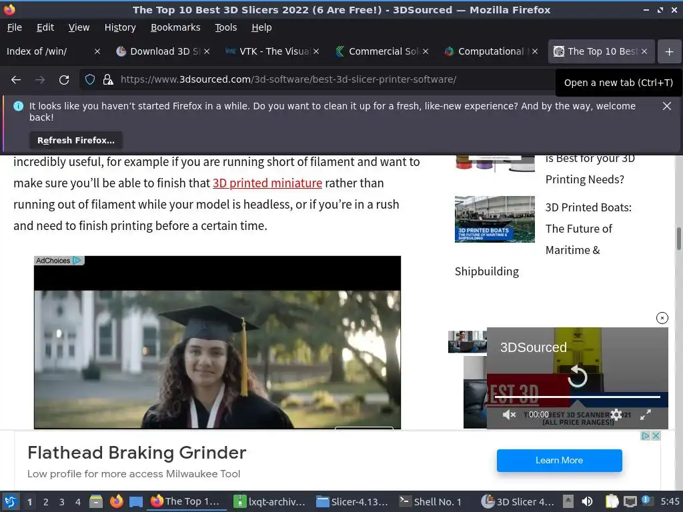This screenshot has height=512, width=683.
Task: Click the graduation video advertisement
Action: coord(217,342)
